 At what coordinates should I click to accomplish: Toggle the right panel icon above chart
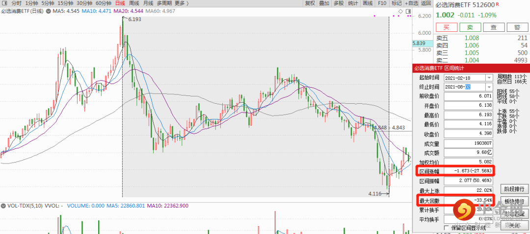click(408, 11)
